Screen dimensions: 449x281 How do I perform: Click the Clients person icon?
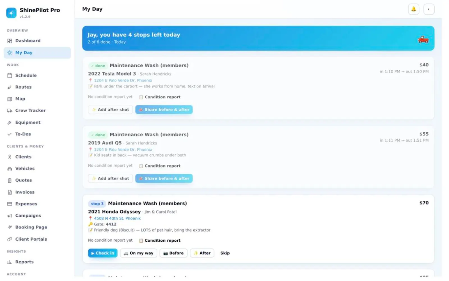[x=10, y=157]
